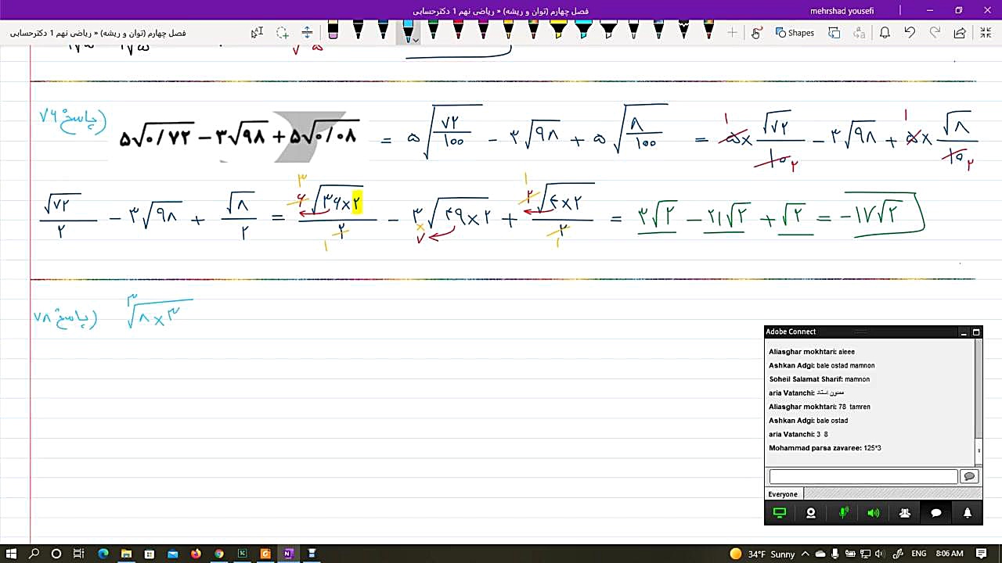Image resolution: width=1002 pixels, height=563 pixels.
Task: Select message "Mohammad parsa zavaree: 125*3"
Action: point(825,448)
